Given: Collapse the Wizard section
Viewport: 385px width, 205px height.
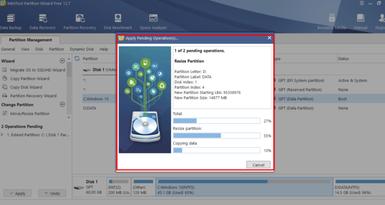Looking at the screenshot, I should [62, 61].
